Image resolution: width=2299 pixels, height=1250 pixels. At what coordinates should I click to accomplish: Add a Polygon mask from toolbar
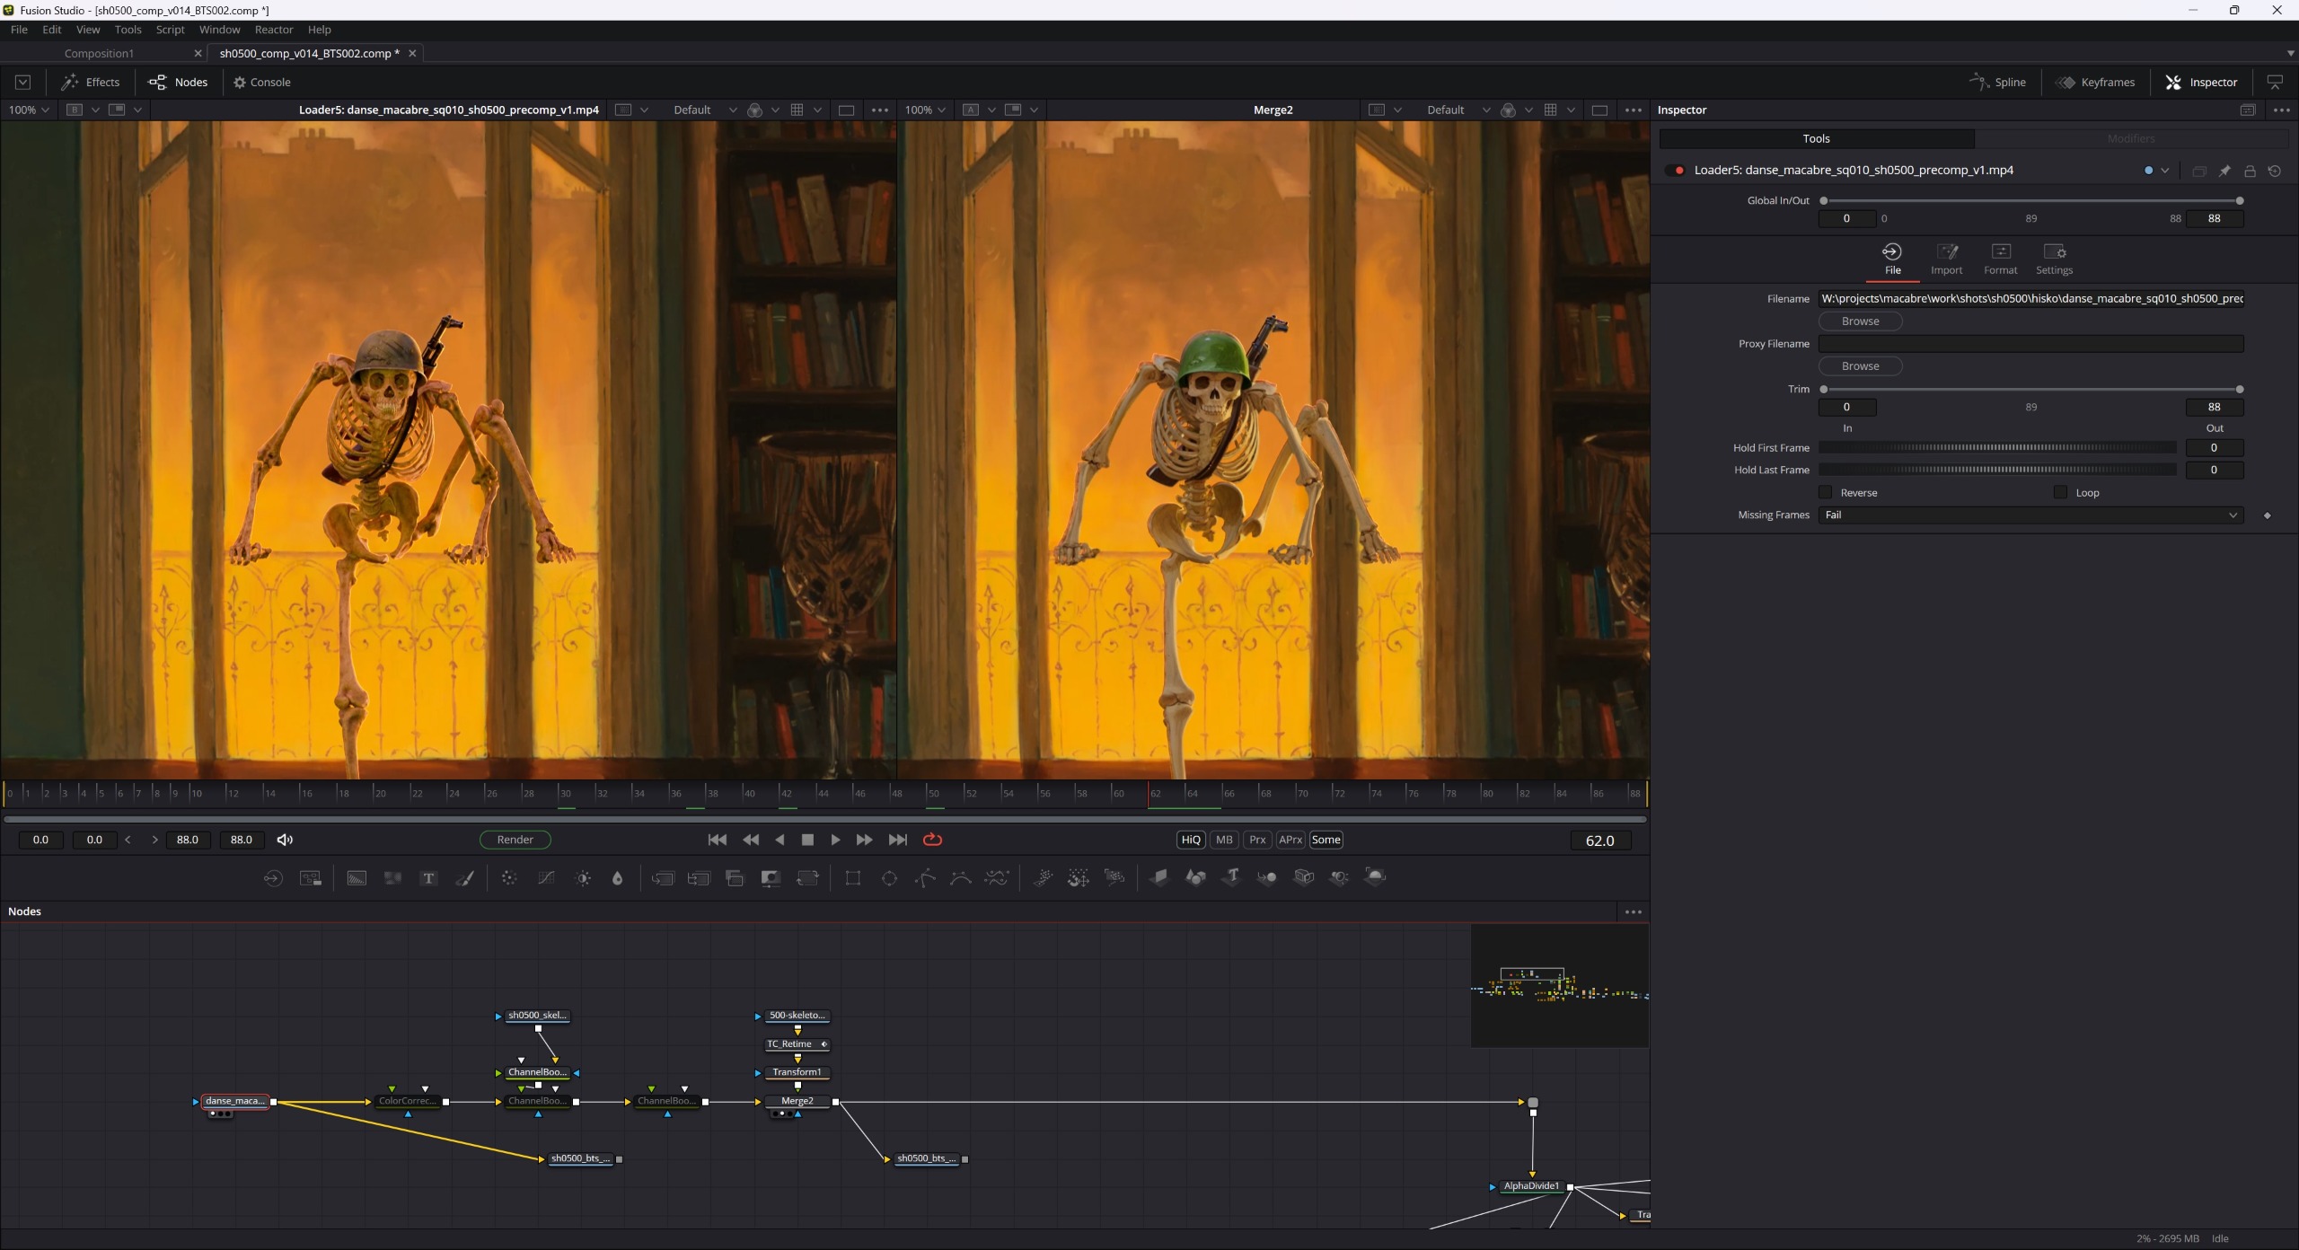[x=925, y=878]
